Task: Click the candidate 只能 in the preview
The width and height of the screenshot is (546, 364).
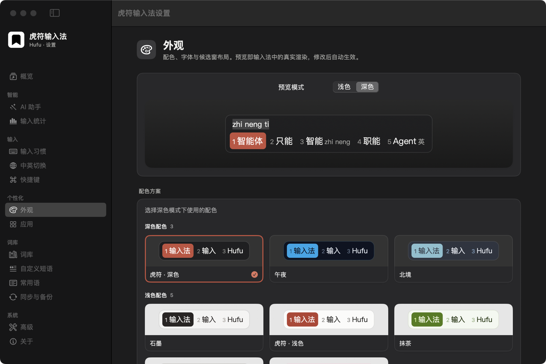Action: coord(281,141)
